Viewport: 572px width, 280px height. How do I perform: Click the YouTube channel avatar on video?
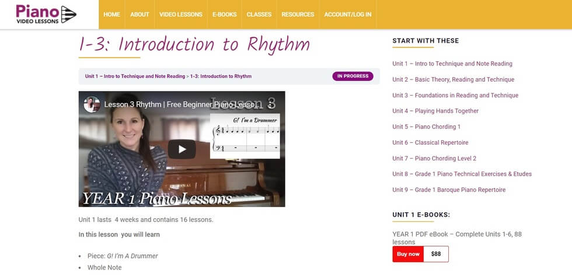(x=92, y=104)
